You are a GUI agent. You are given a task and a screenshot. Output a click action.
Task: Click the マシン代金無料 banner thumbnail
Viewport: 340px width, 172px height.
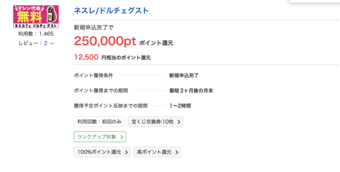[x=36, y=17]
